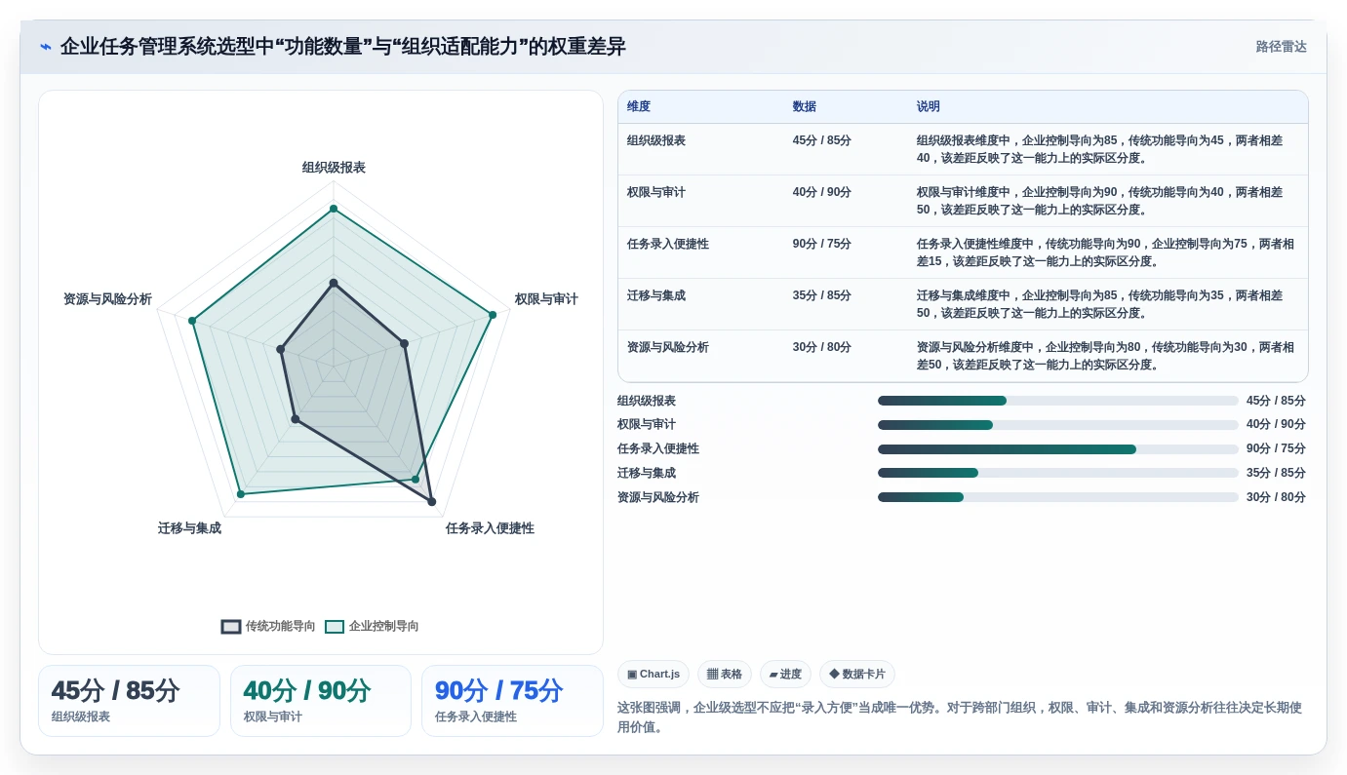Click the 任务录入便捷性 progress bar
Image resolution: width=1347 pixels, height=775 pixels.
pyautogui.click(x=1058, y=449)
